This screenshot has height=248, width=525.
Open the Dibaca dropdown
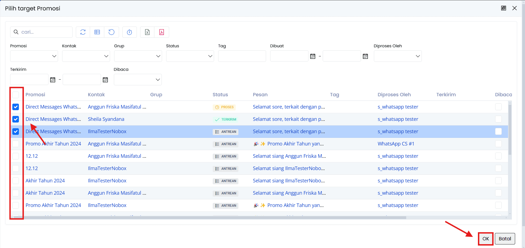pyautogui.click(x=138, y=80)
